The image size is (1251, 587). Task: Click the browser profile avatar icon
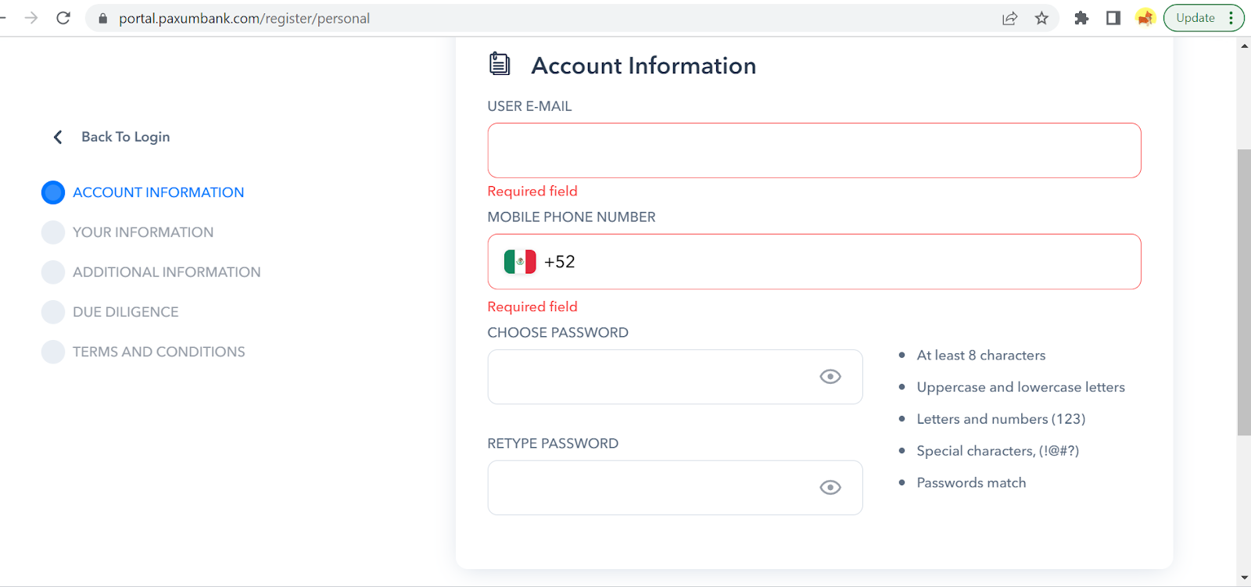point(1145,18)
